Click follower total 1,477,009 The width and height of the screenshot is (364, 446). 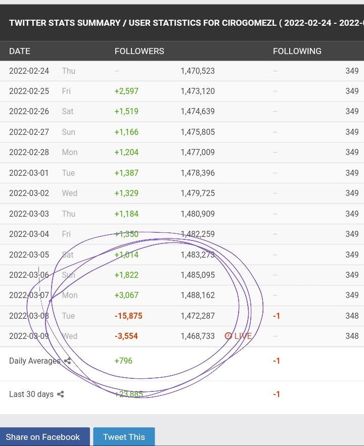[x=198, y=152]
